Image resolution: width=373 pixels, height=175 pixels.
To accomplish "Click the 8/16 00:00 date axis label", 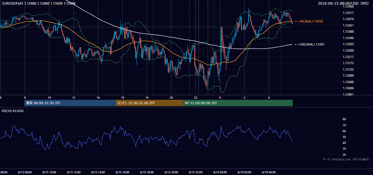I will tap(220, 172).
